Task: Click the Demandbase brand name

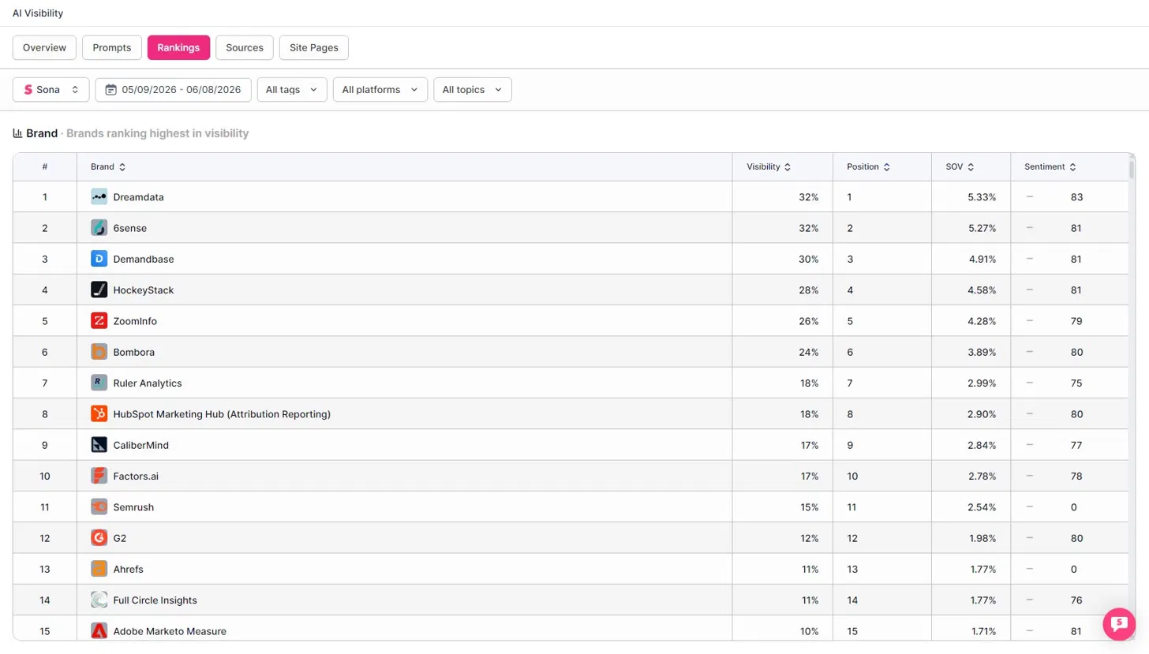Action: [144, 259]
